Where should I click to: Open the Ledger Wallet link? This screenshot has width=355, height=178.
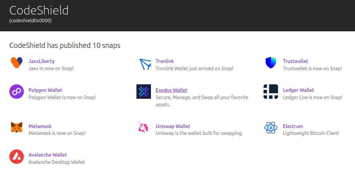pyautogui.click(x=298, y=90)
